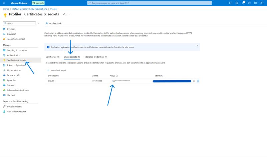The image size is (267, 157).
Task: Select the OAuth description cell
Action: [51, 81]
